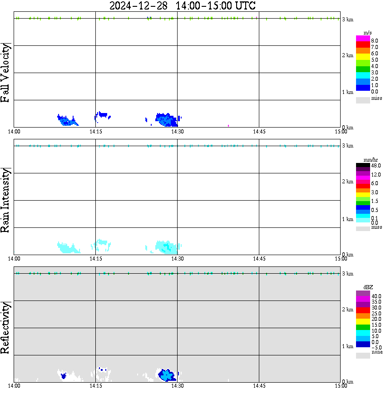Pick the dark blue swatch in Fall Velocity legend

pos(363,88)
